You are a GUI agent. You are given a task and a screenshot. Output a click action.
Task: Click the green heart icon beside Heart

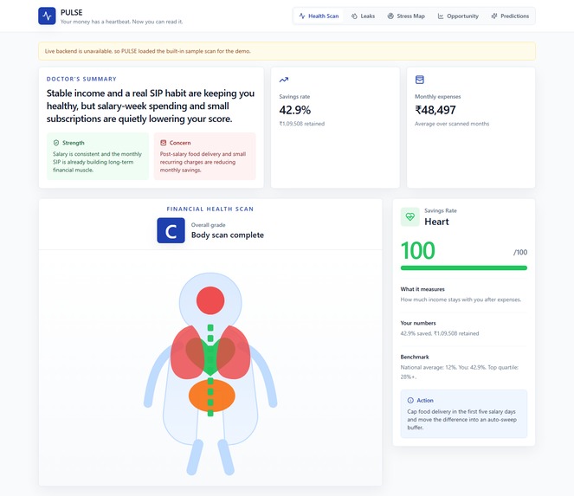pos(410,216)
